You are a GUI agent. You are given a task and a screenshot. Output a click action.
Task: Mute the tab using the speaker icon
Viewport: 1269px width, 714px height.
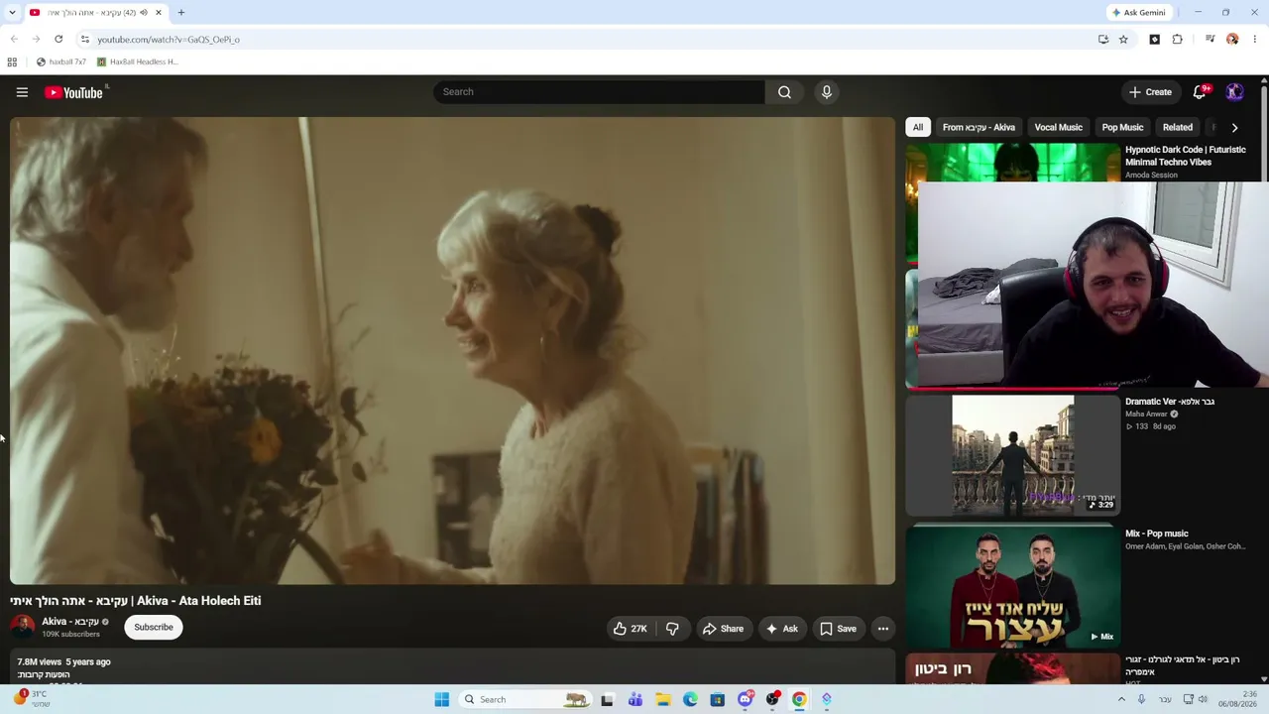coord(144,13)
